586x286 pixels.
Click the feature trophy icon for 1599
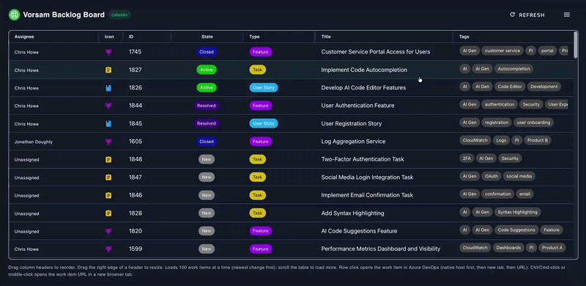coord(108,249)
